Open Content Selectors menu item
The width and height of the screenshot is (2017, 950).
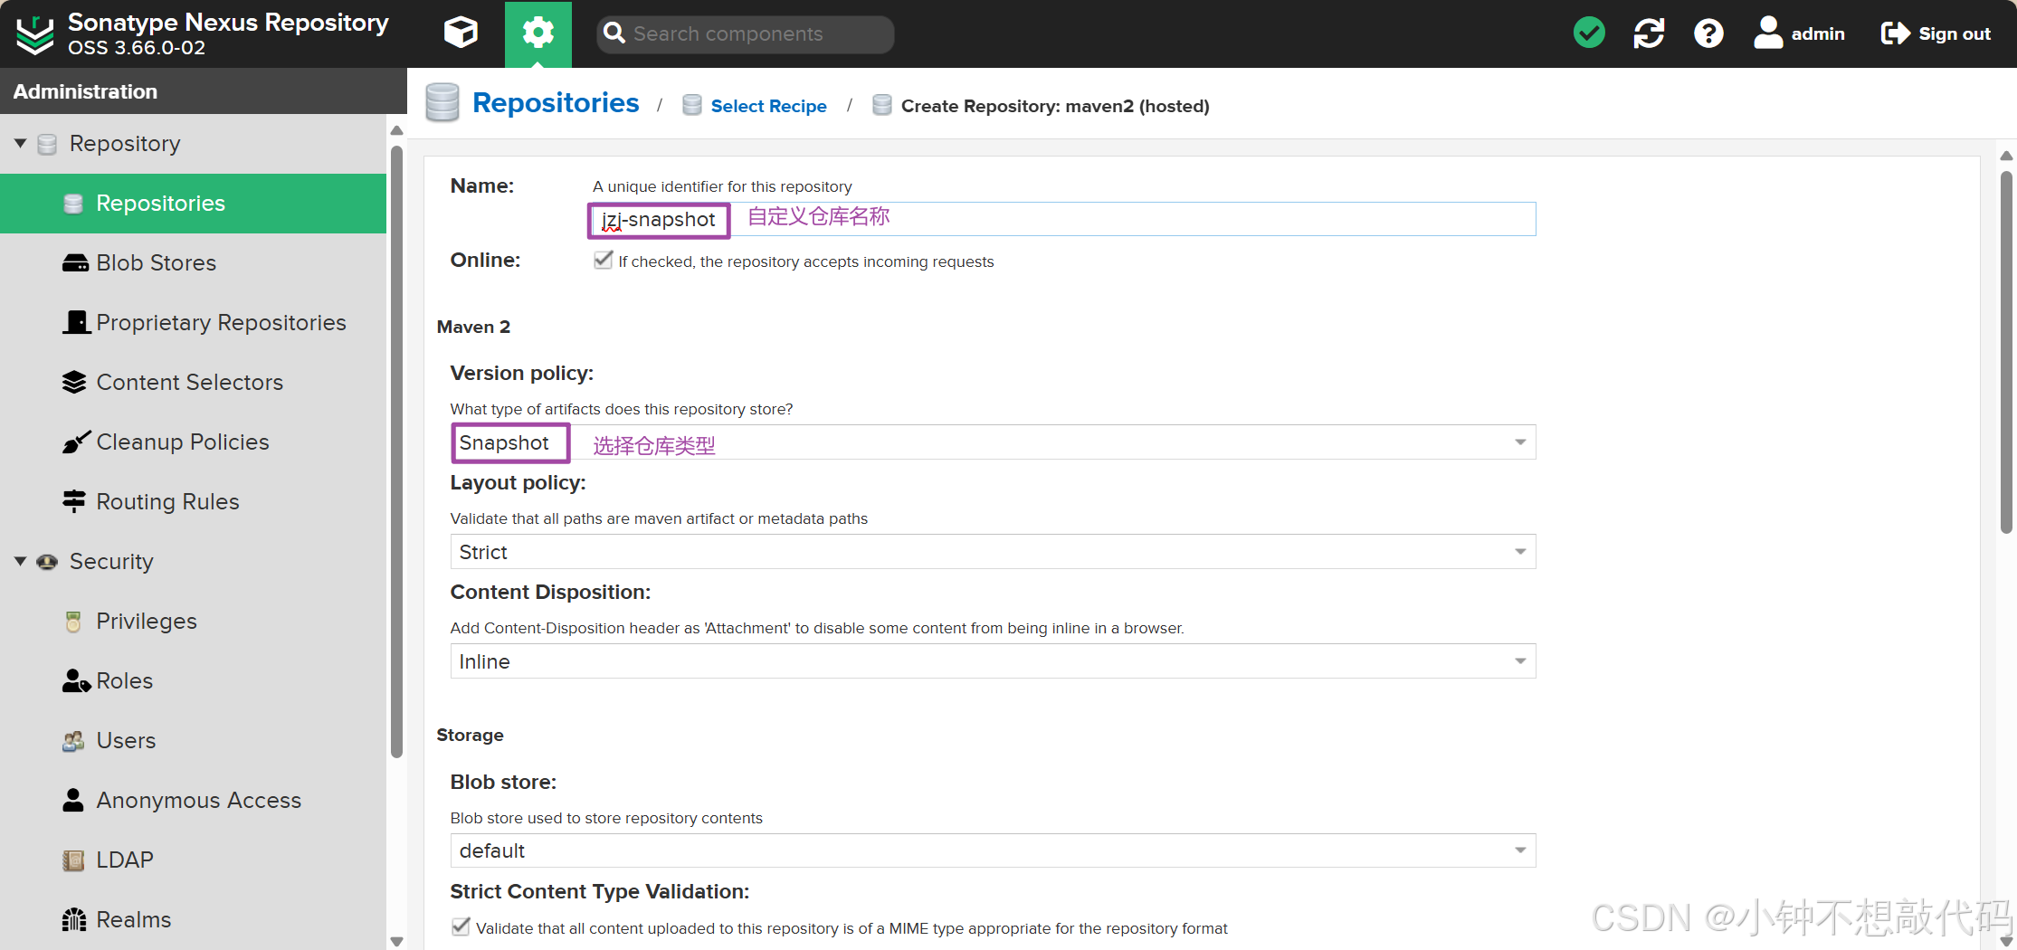point(193,383)
